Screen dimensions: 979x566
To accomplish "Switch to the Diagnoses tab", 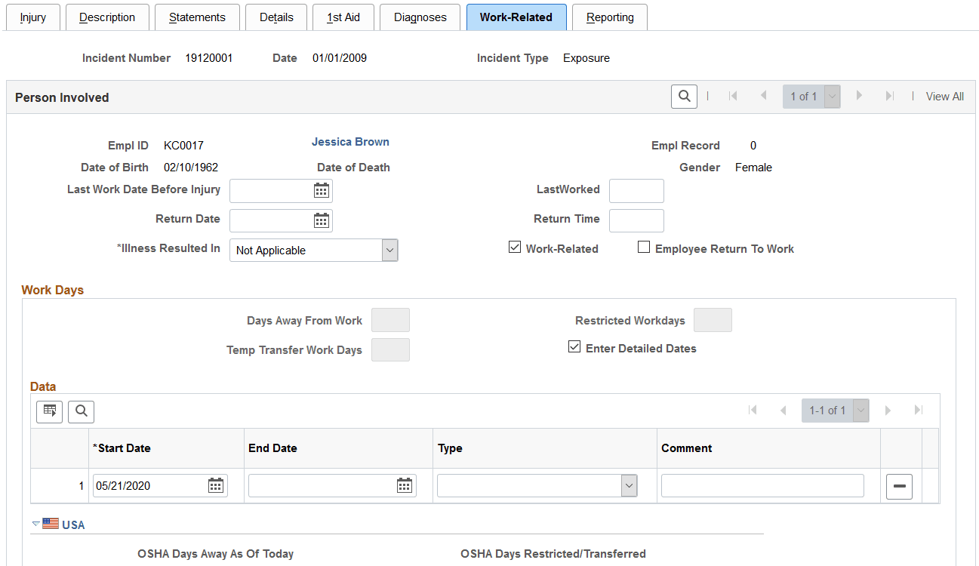I will [x=420, y=17].
